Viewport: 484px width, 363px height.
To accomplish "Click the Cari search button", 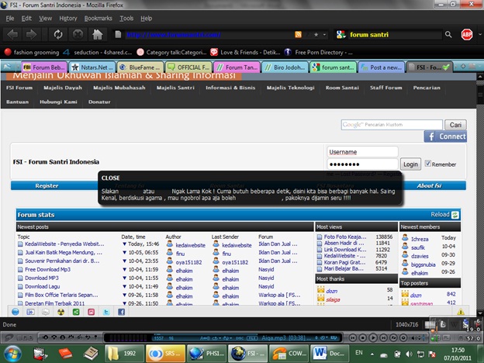I will click(x=455, y=125).
